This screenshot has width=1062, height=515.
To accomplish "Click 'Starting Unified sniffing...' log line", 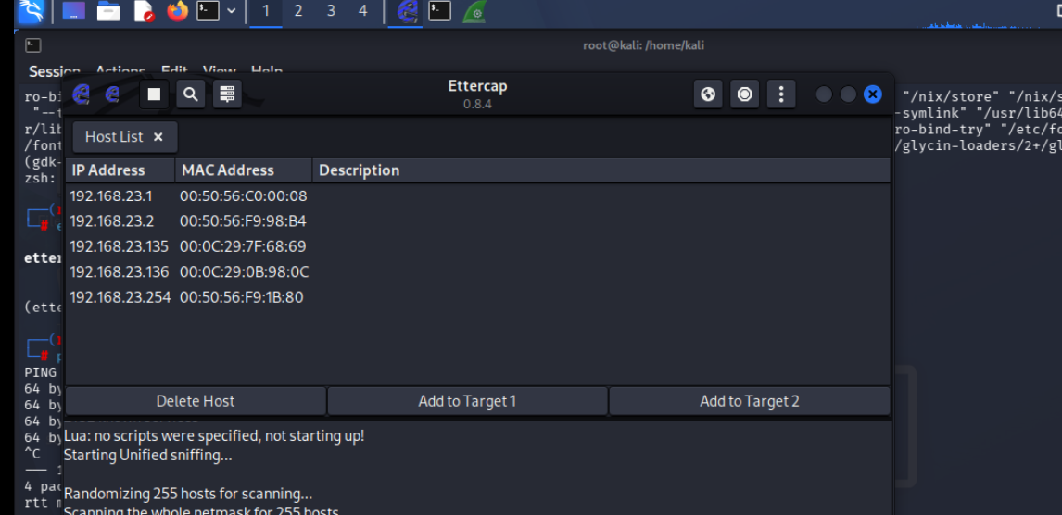I will (x=147, y=456).
